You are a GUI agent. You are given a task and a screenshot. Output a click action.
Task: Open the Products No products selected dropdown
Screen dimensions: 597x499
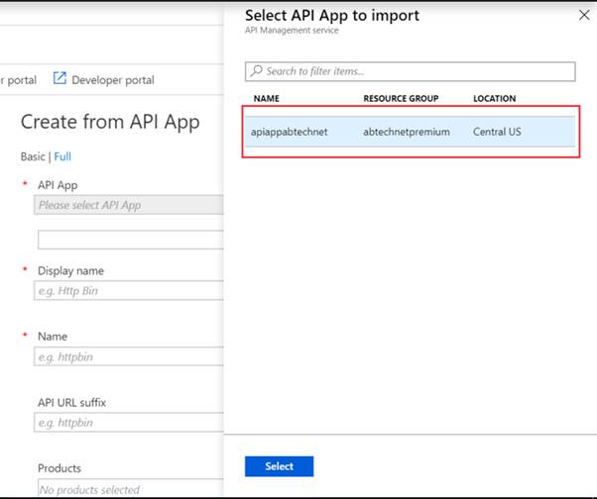[131, 488]
